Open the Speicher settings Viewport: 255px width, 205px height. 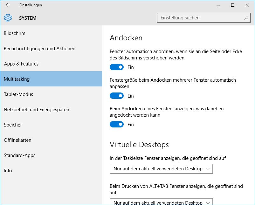[13, 125]
